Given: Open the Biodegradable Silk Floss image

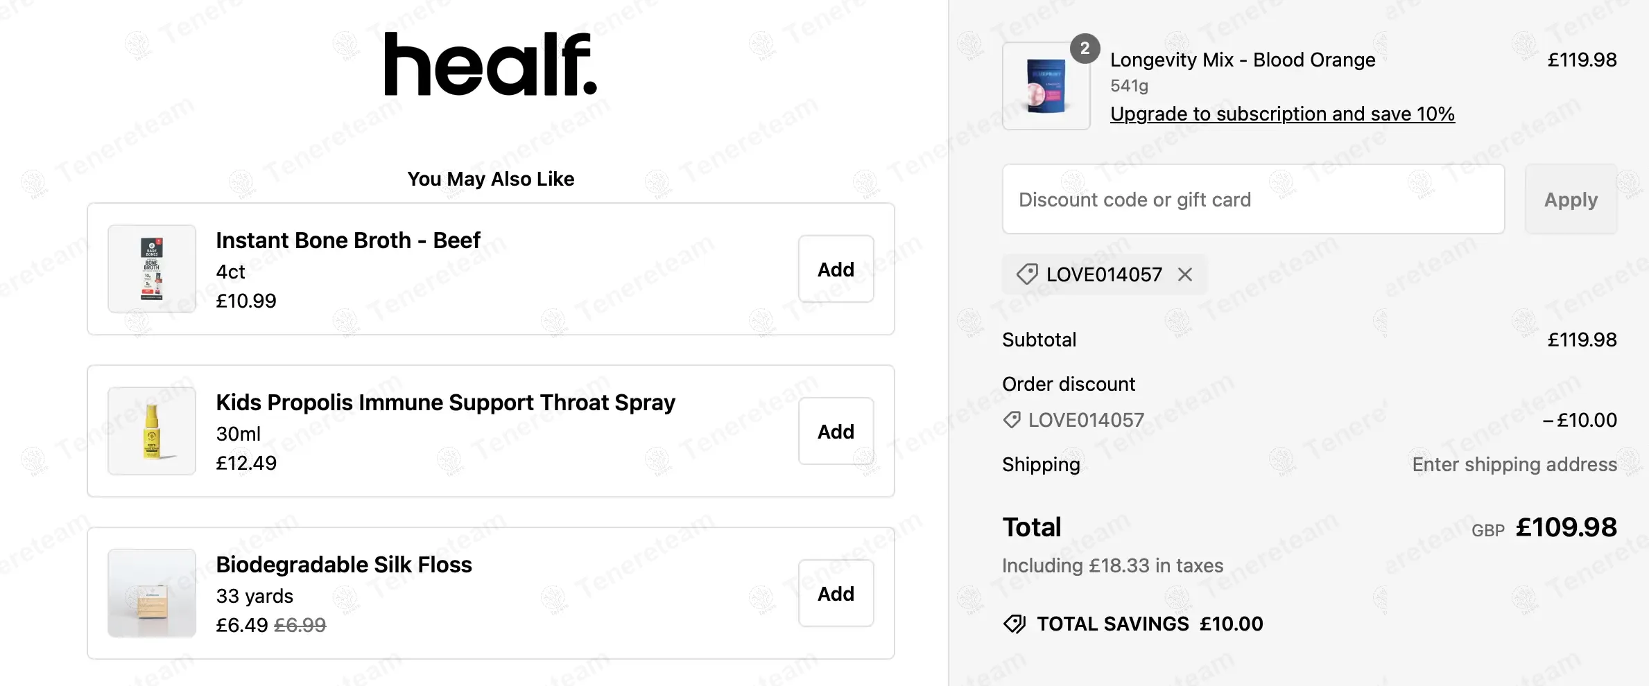Looking at the screenshot, I should point(152,593).
